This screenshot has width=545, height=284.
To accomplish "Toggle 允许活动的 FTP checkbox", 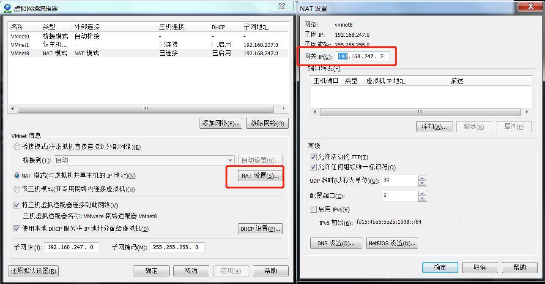I will click(313, 157).
